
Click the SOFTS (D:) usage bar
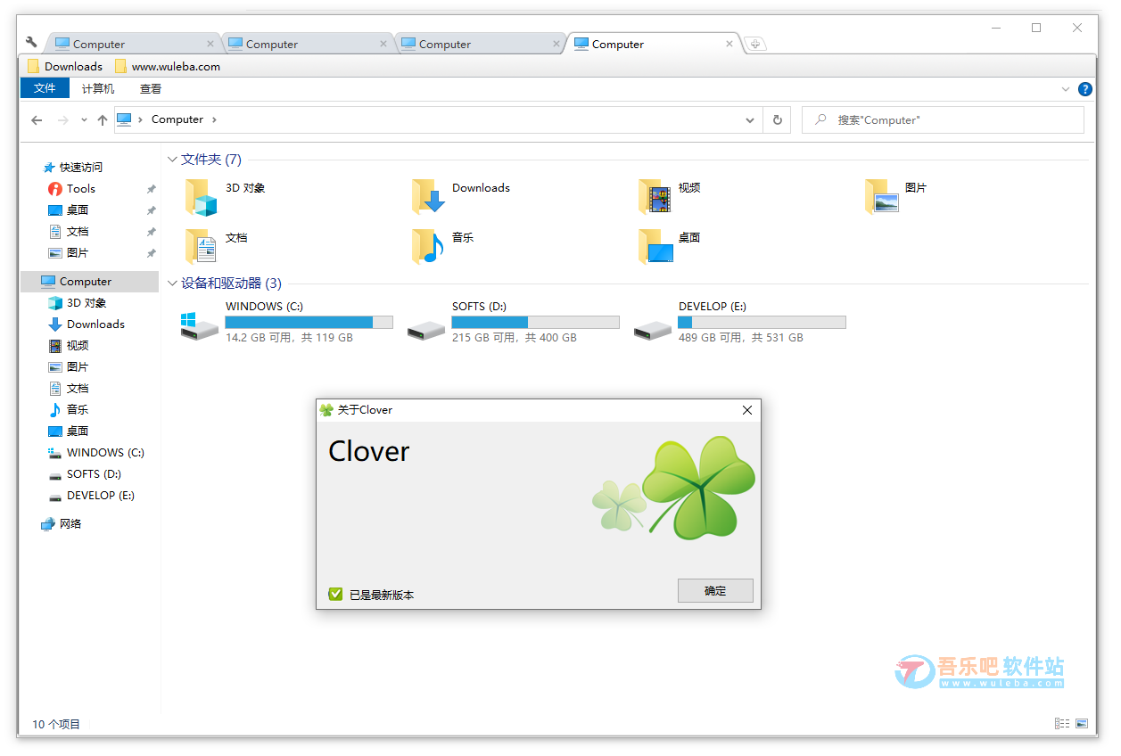click(x=535, y=322)
